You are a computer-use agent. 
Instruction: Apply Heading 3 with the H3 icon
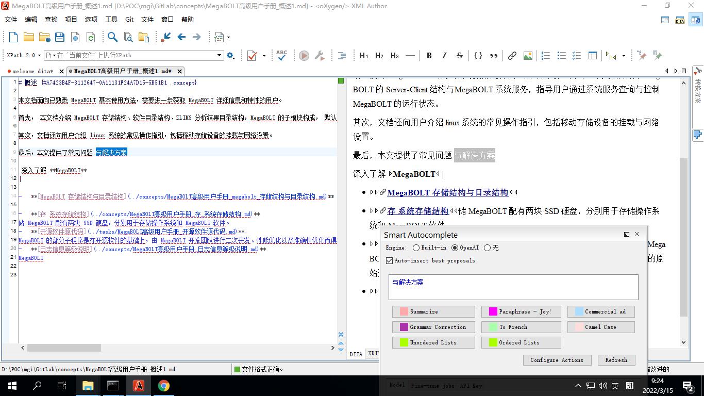(395, 56)
